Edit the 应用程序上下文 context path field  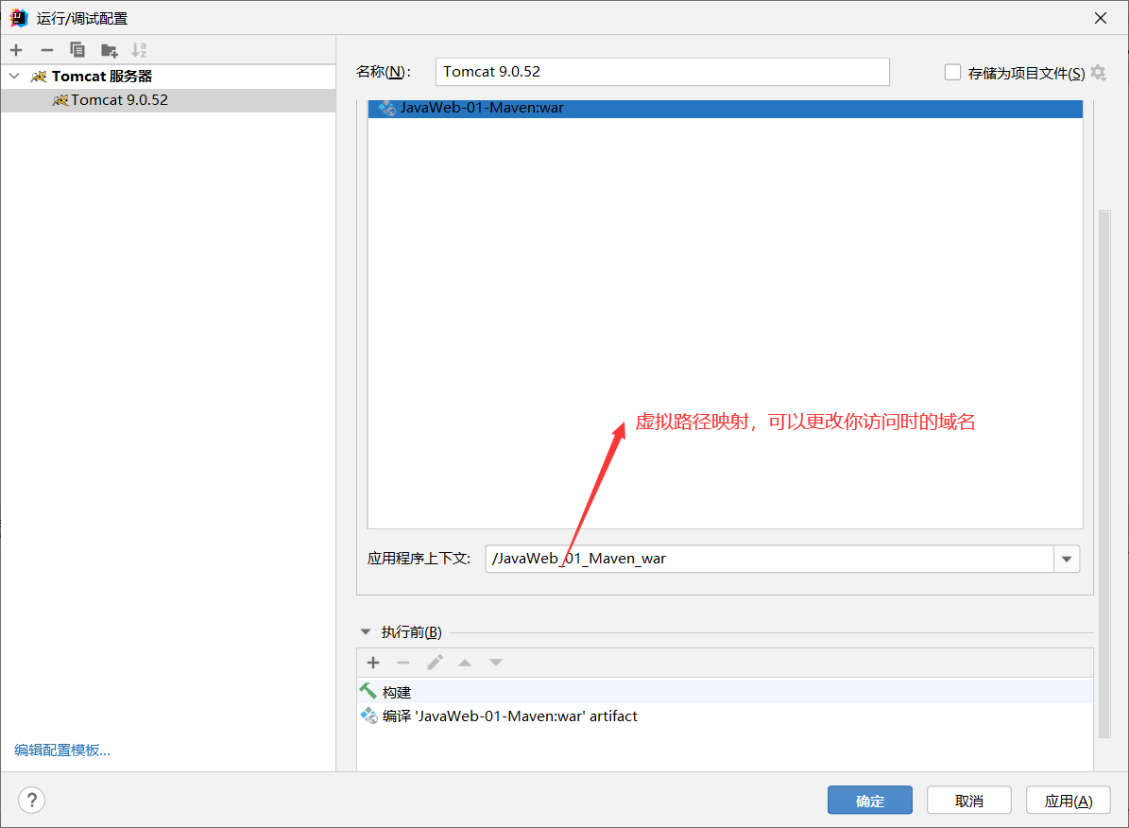(770, 559)
